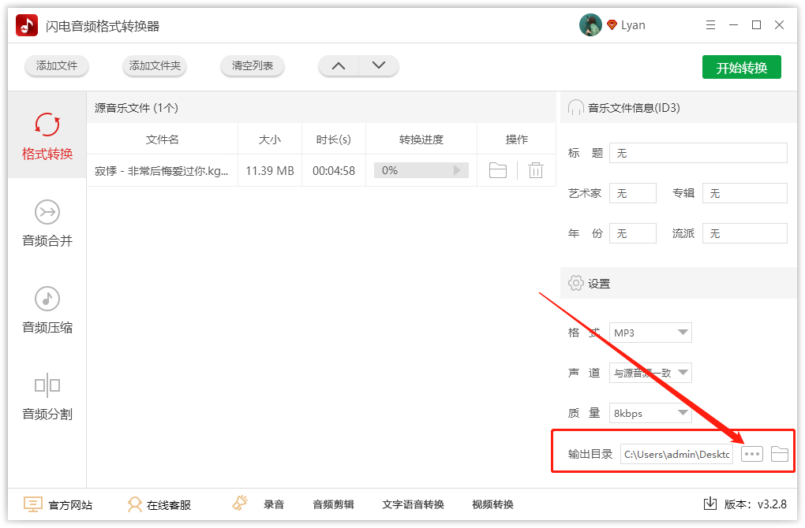The image size is (805, 528).
Task: Open file location via folder icon in 操作 column
Action: 497,169
